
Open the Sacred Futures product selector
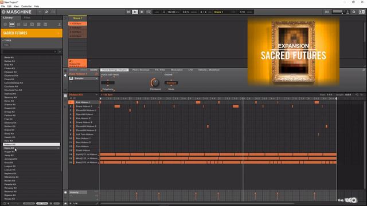(32, 33)
